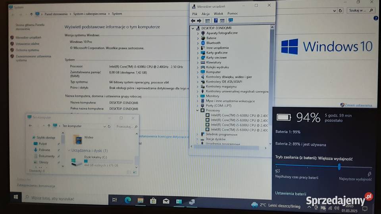Screen dimensions: 381x214
Task: Click the battery saver icon left of slider
Action: point(277,171)
